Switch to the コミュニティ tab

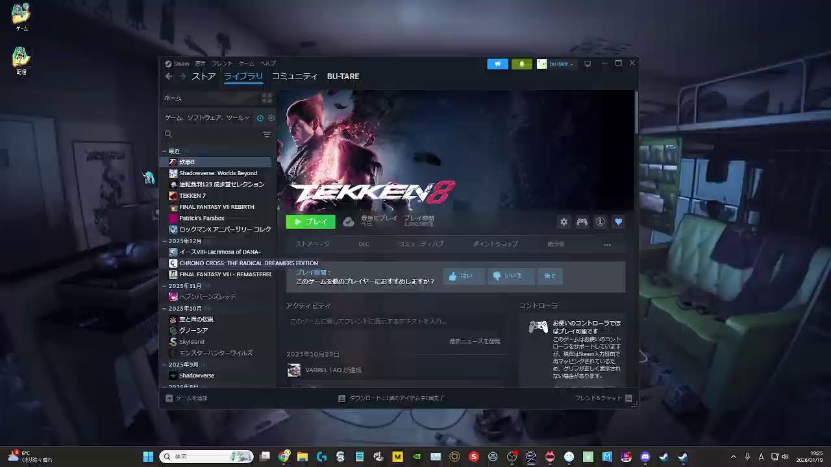coord(295,77)
